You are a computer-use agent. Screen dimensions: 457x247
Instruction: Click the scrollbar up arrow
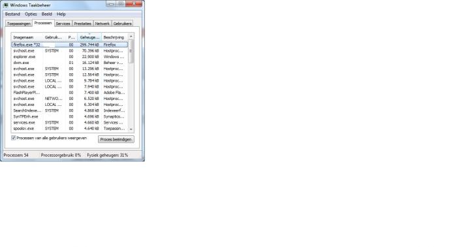(131, 37)
